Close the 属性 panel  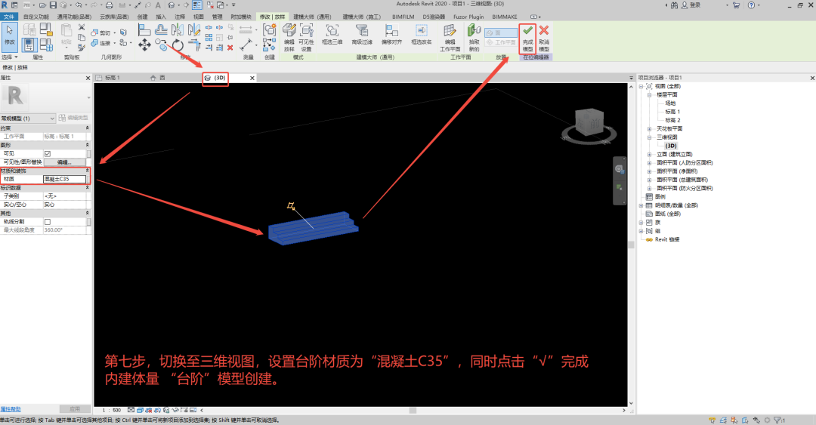(88, 78)
